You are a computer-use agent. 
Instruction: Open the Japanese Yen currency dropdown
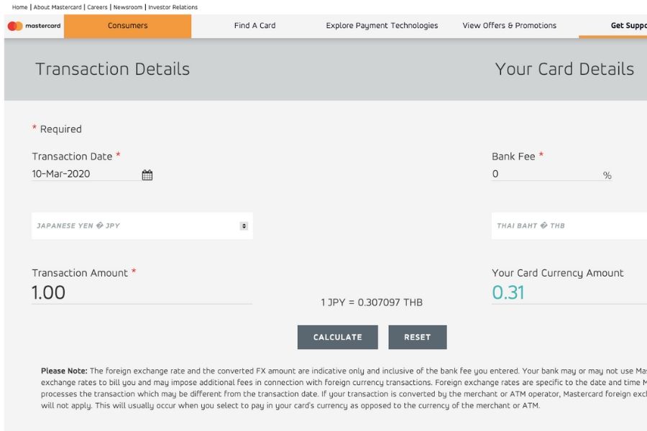pos(142,226)
